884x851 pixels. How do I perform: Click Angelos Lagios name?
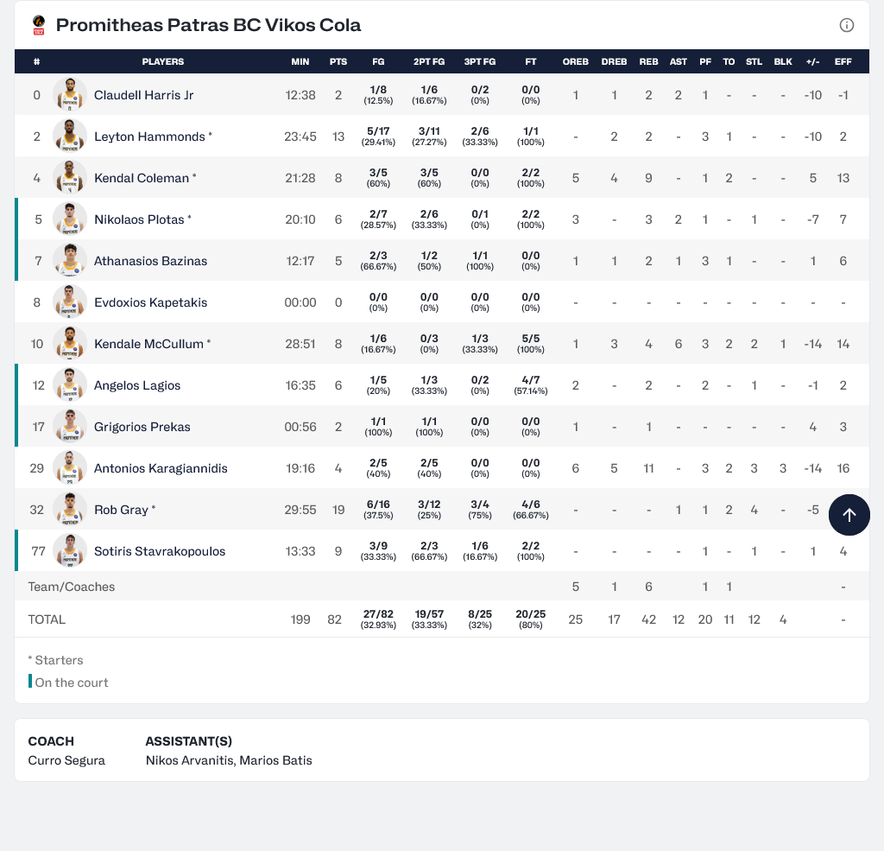point(137,385)
